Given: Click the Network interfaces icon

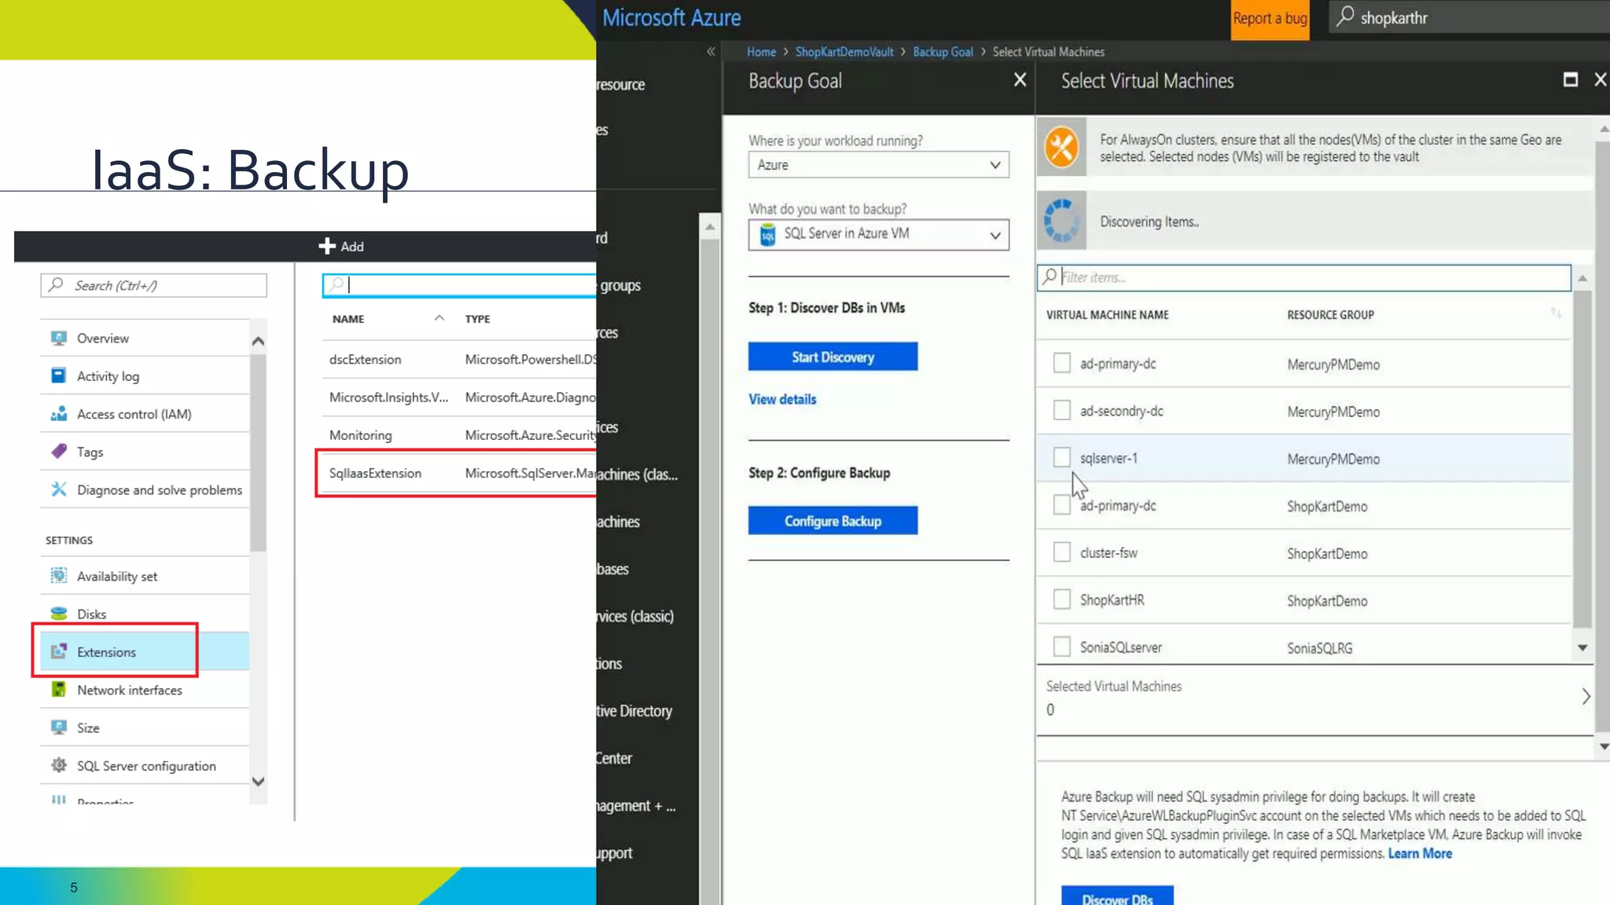Looking at the screenshot, I should 59,689.
